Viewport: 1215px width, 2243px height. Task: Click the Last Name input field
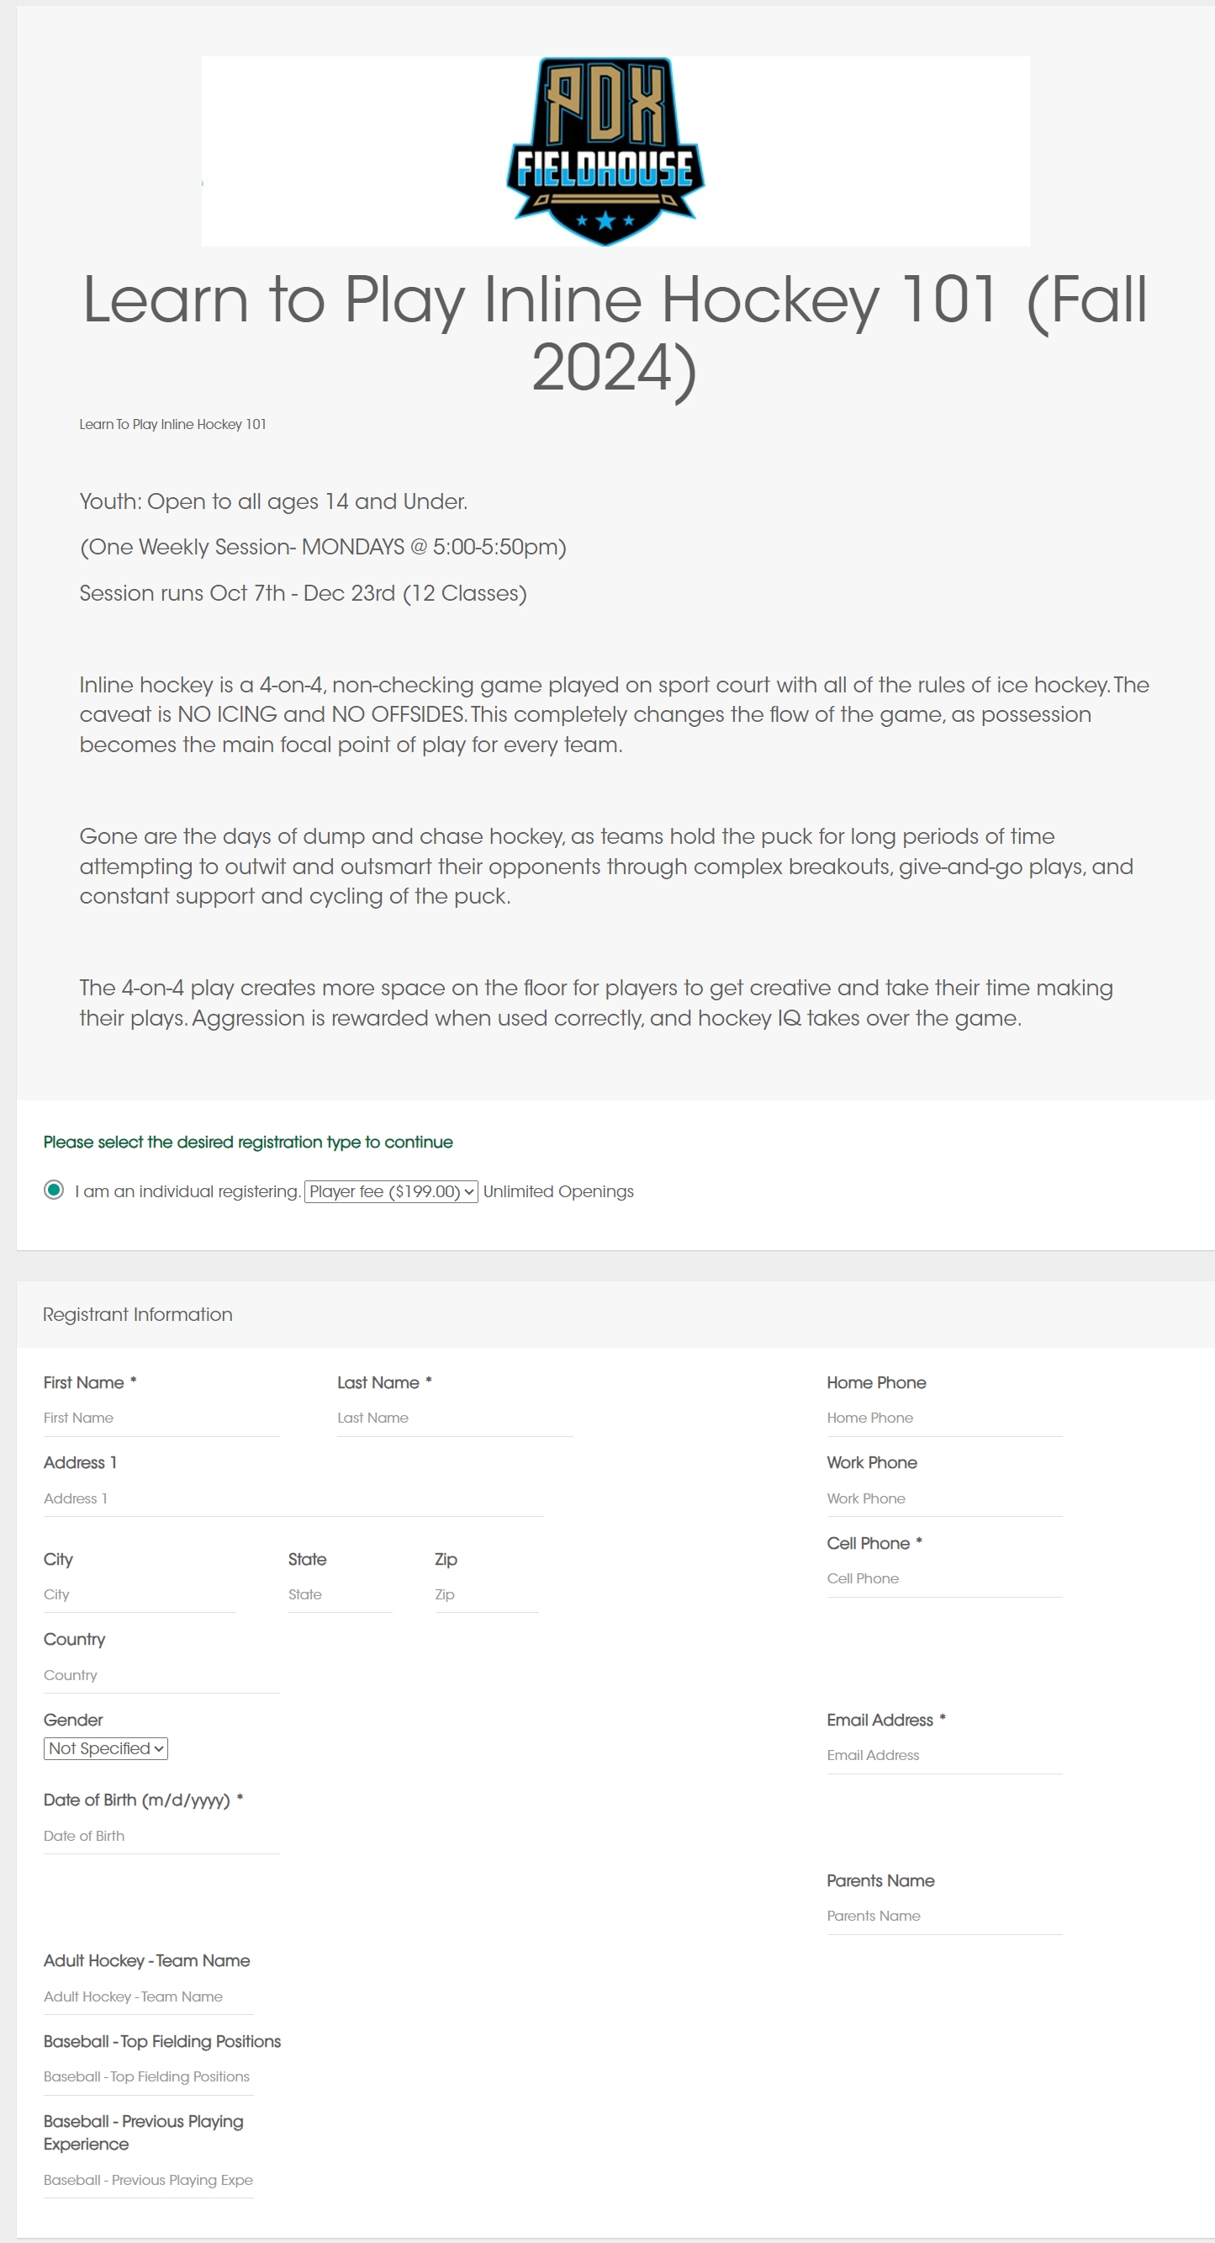(454, 1418)
